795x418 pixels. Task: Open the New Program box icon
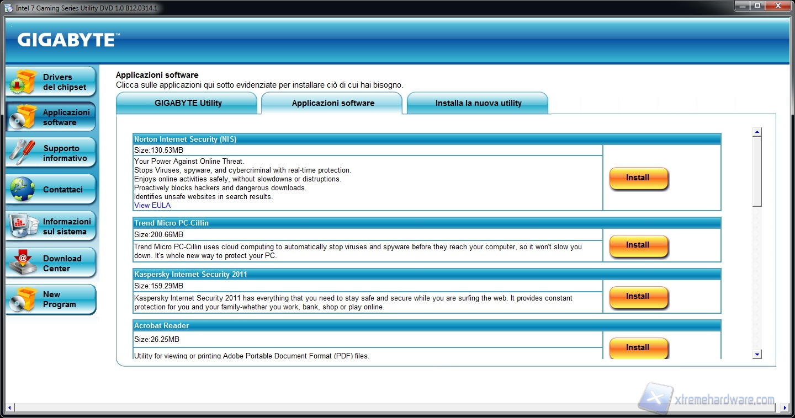click(23, 299)
